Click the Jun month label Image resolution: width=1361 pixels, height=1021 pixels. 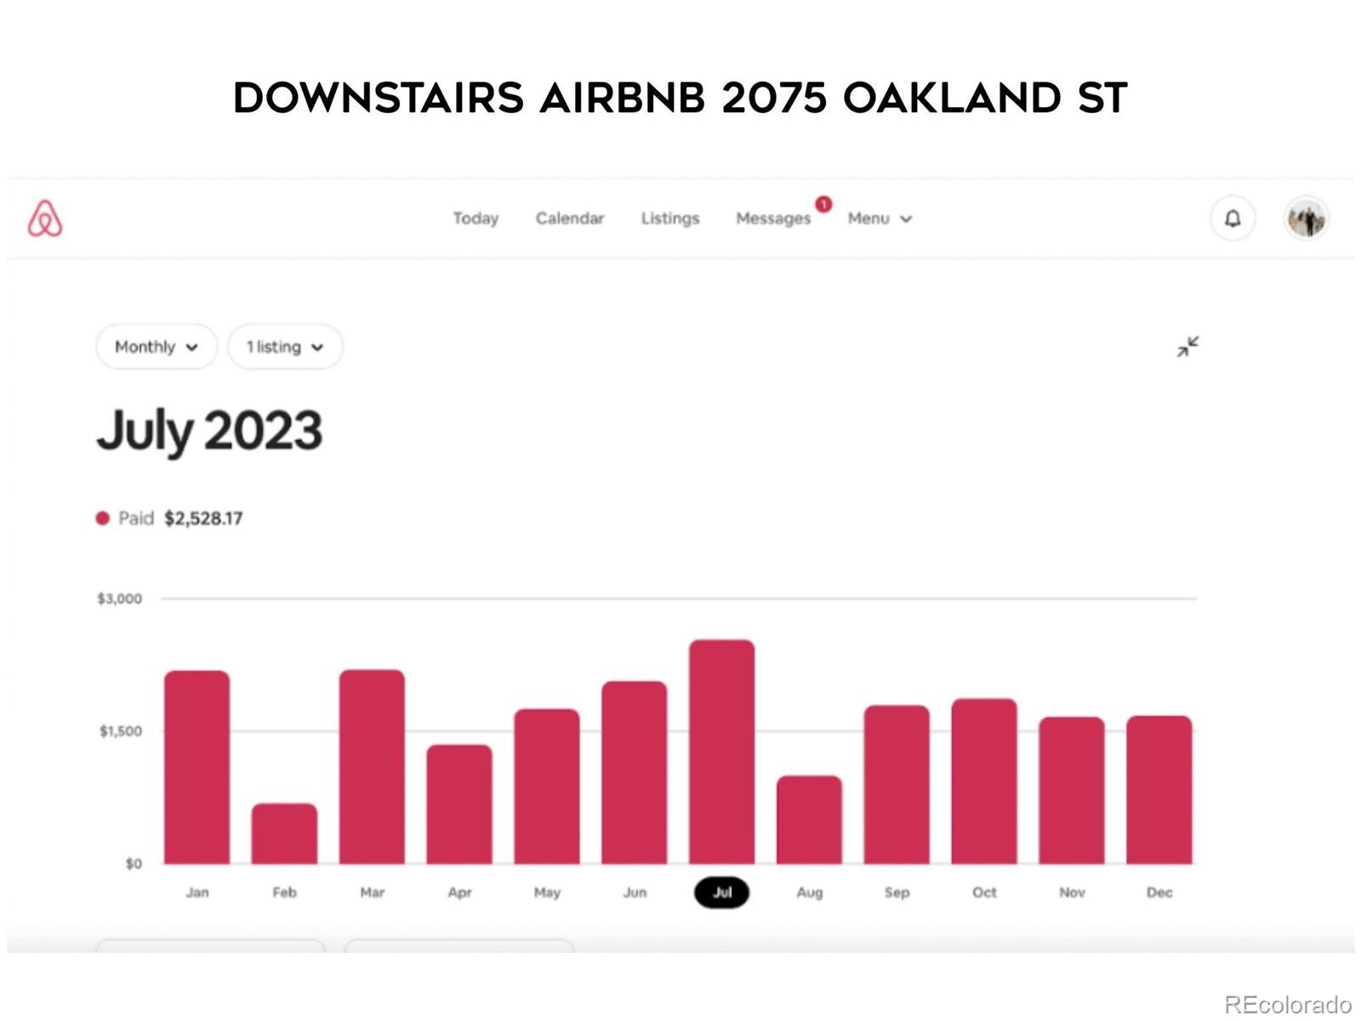pos(635,893)
